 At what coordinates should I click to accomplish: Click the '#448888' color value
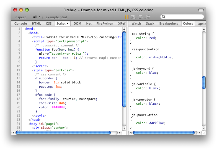pyautogui.click(x=58, y=107)
